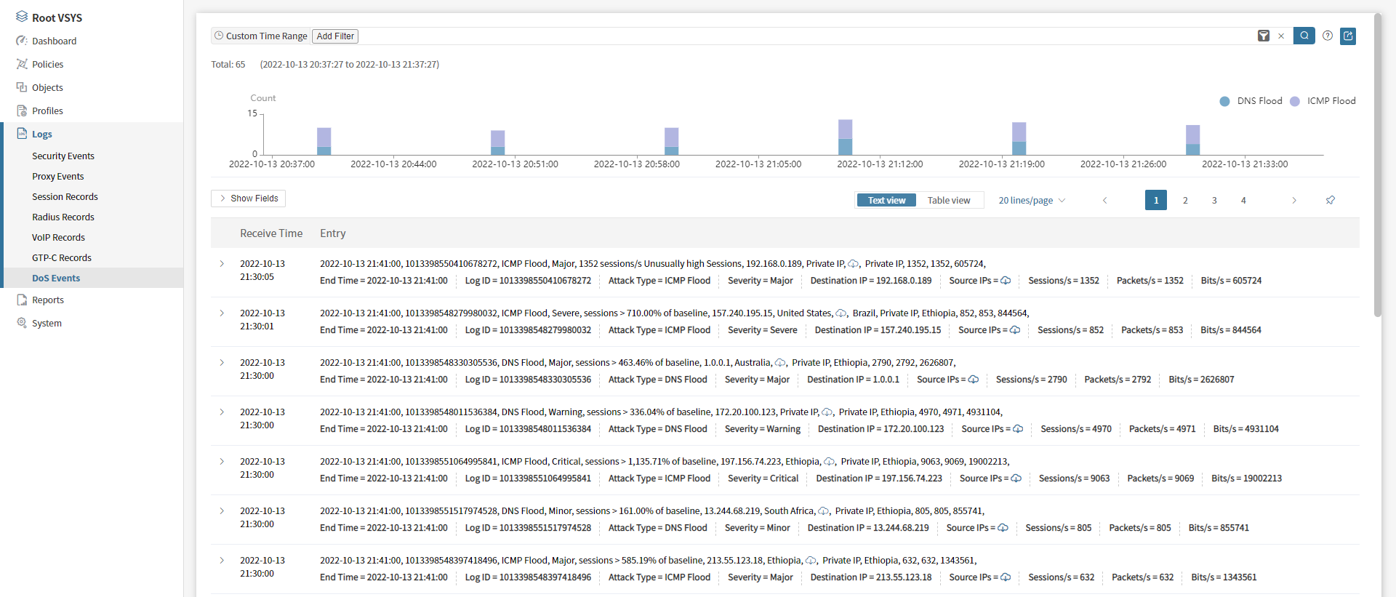This screenshot has width=1396, height=597.
Task: Clear filters with the X icon
Action: [x=1281, y=36]
